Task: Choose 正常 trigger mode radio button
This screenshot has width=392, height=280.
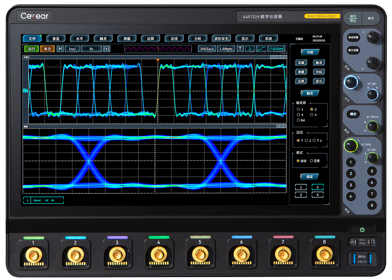Action: click(x=312, y=161)
